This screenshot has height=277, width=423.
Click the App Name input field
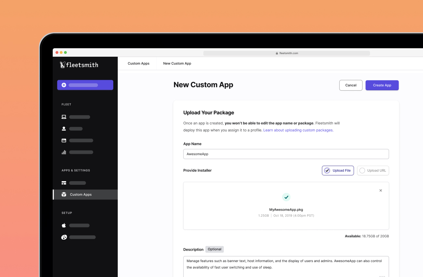click(286, 154)
